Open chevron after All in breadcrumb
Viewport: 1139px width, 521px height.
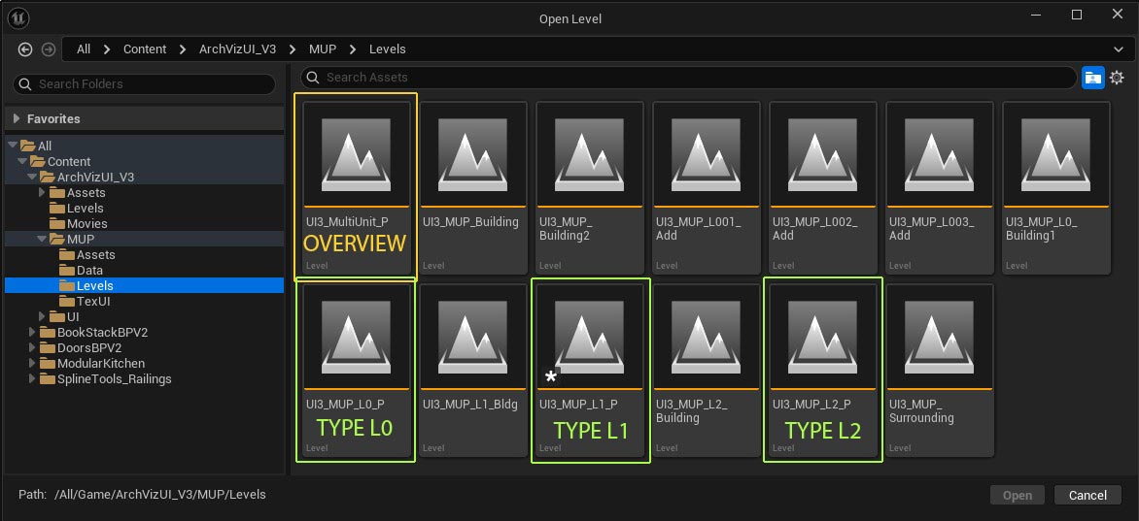point(107,49)
